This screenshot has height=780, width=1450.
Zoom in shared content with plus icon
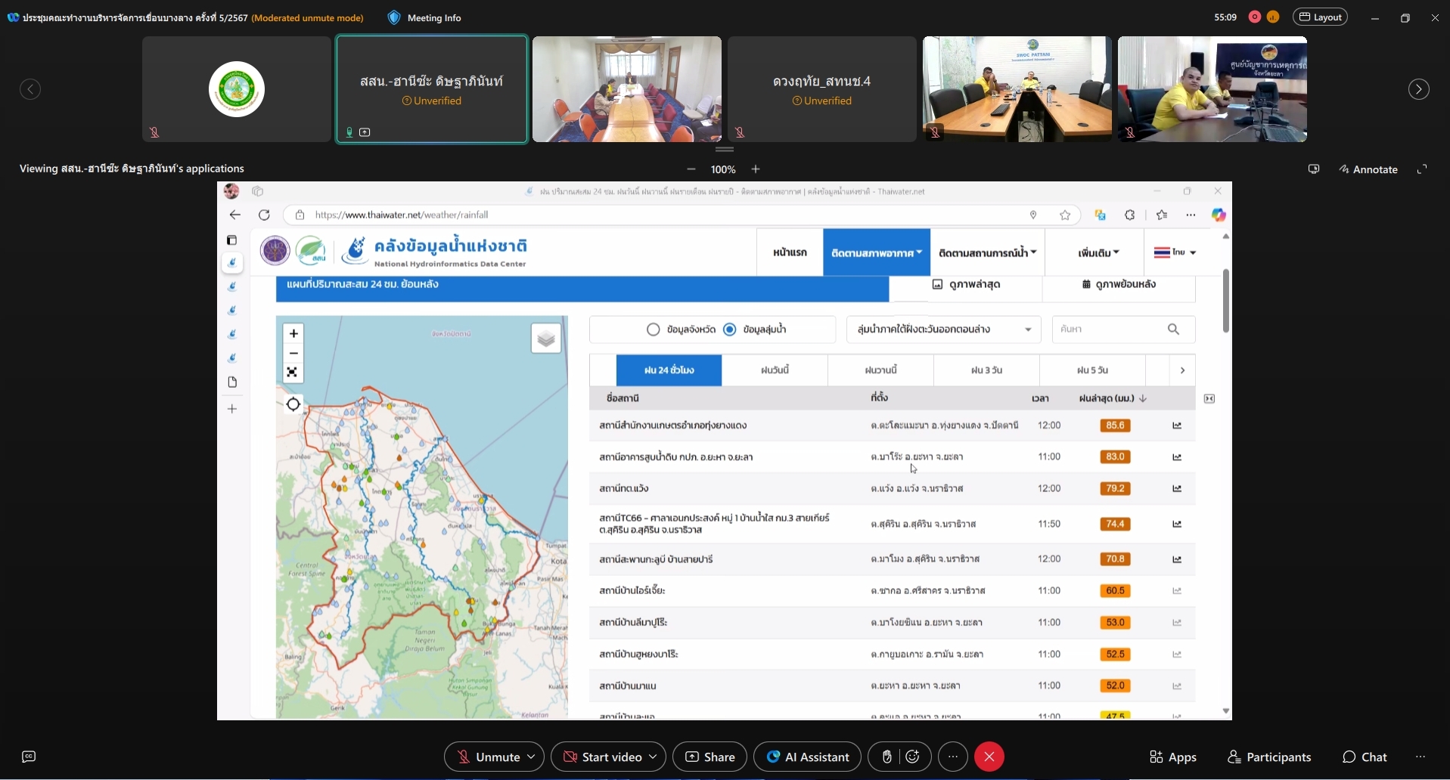pos(756,169)
